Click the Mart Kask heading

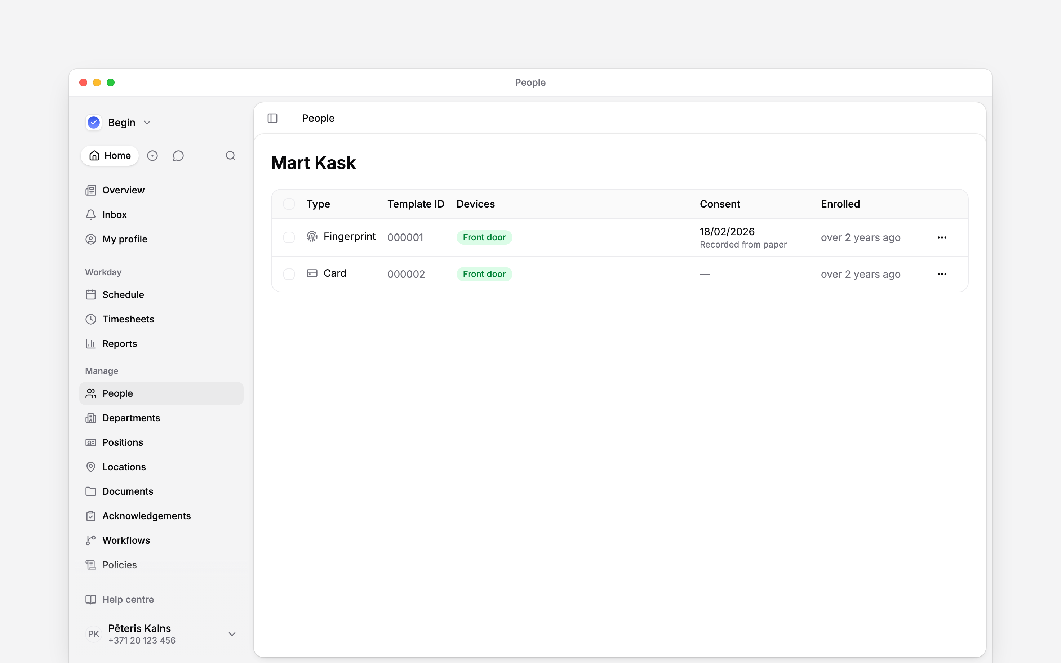coord(313,163)
